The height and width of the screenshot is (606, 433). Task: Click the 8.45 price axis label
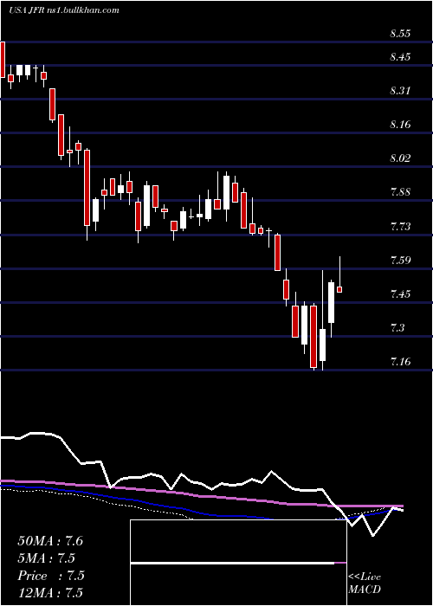click(400, 57)
